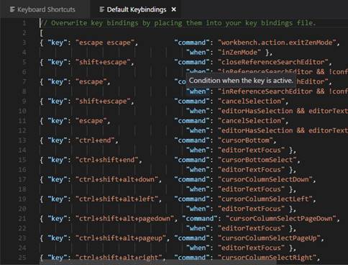Viewport: 348px width, 265px height.
Task: Click "editorTextFocus" value on line 16
Action: coord(251,170)
